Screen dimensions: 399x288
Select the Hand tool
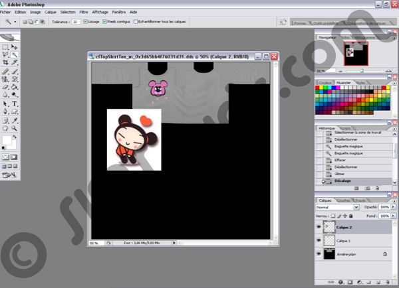(5, 128)
